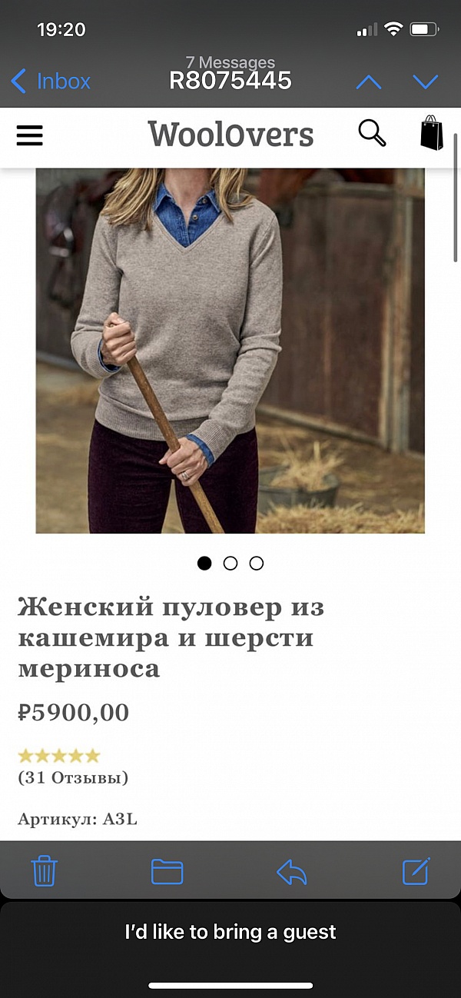The height and width of the screenshot is (998, 461).
Task: Select the second image carousel dot
Action: [x=230, y=563]
